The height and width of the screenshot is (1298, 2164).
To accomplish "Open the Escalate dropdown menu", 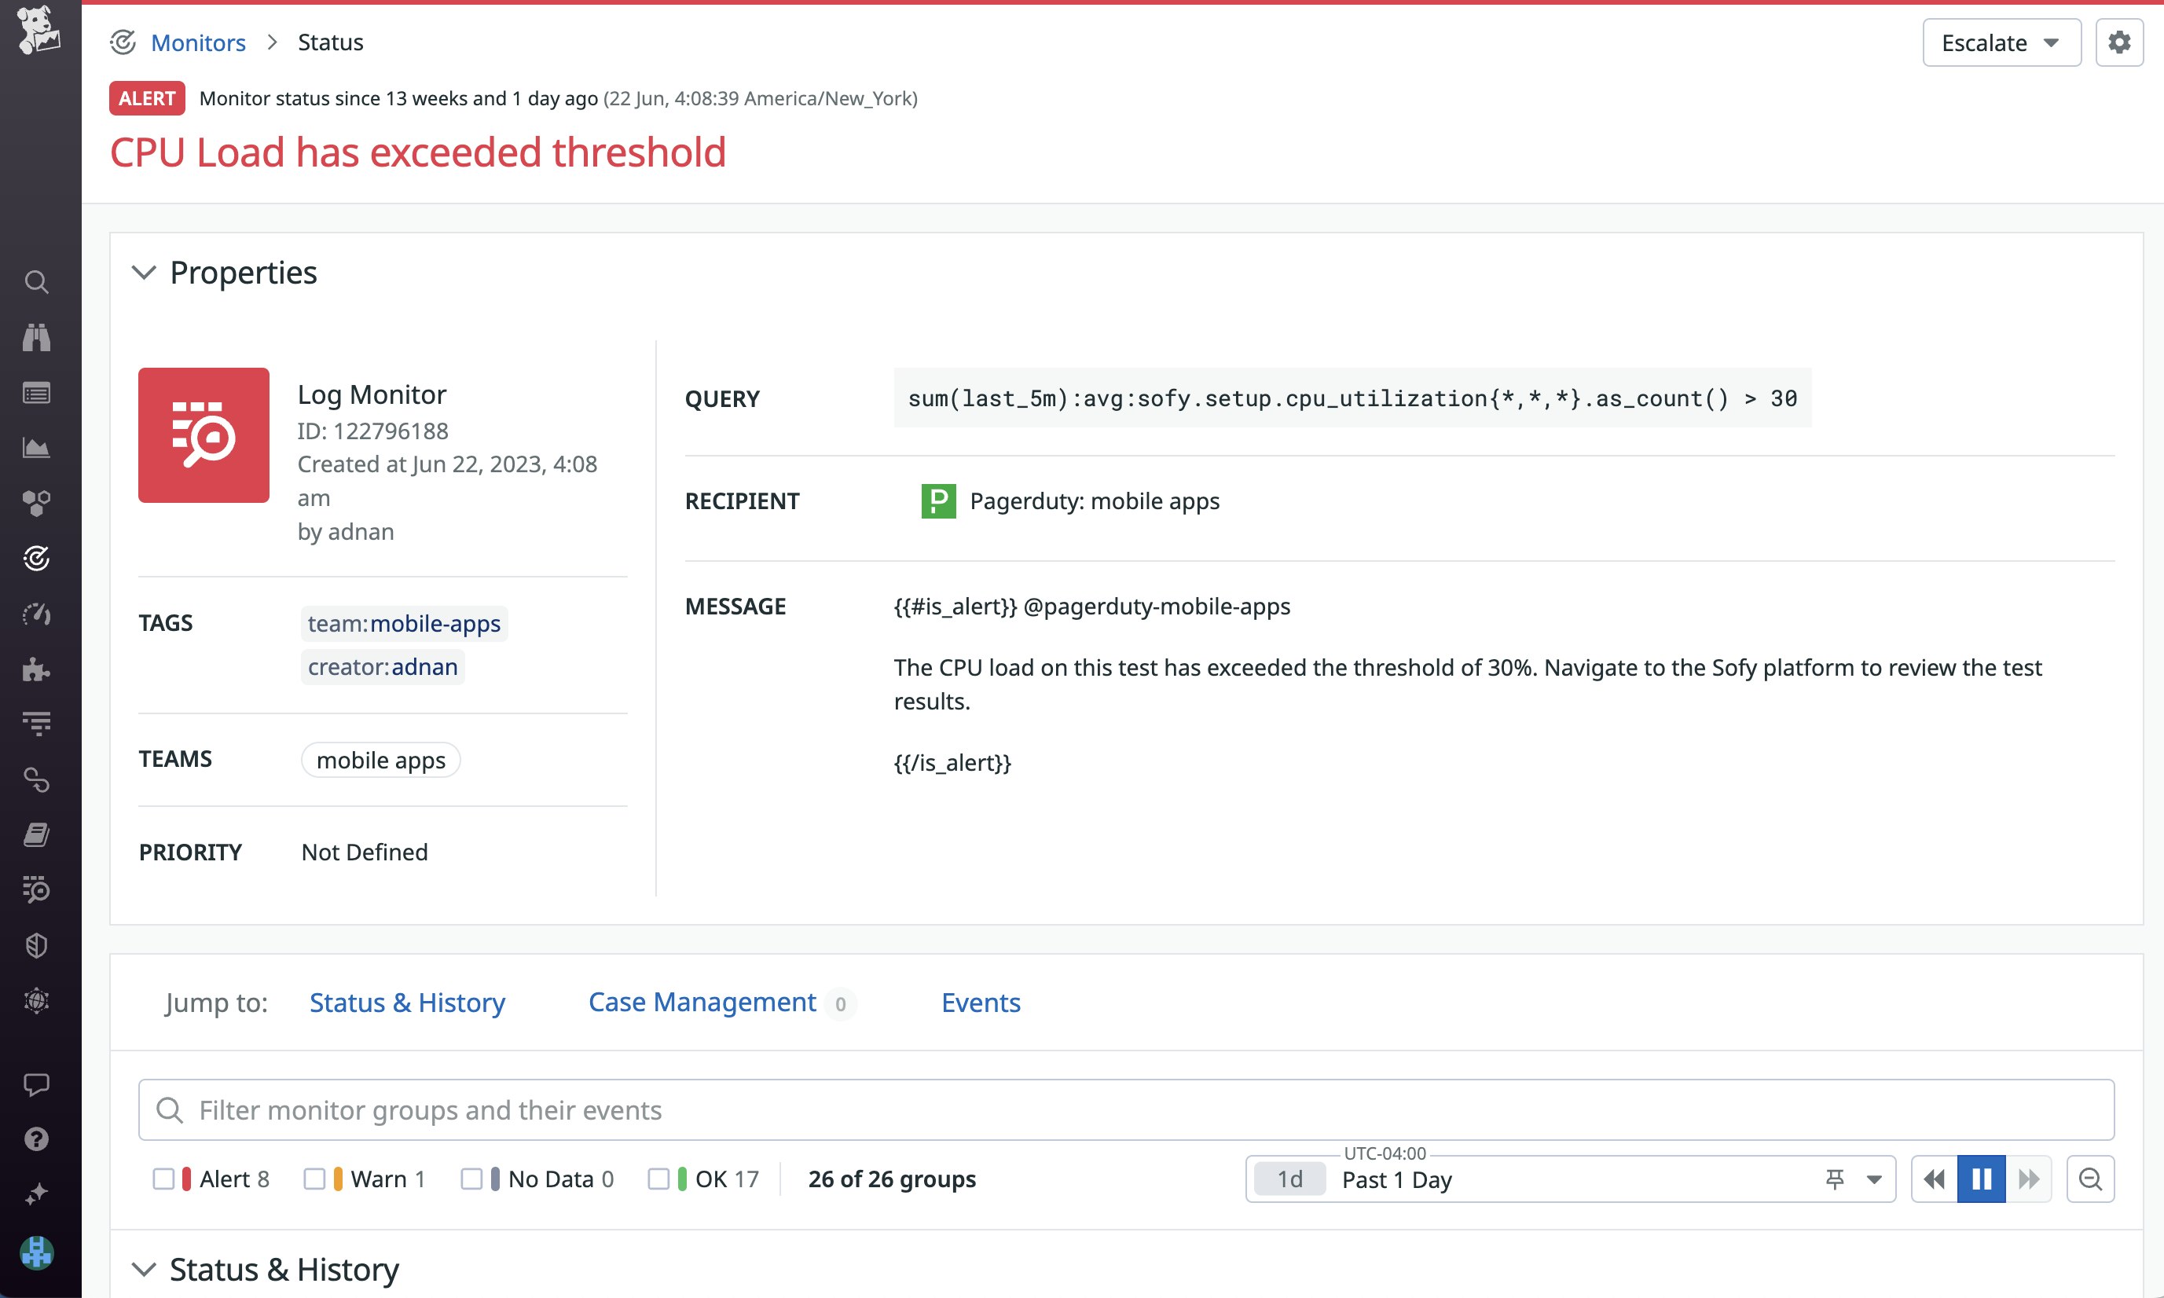I will click(x=2001, y=42).
